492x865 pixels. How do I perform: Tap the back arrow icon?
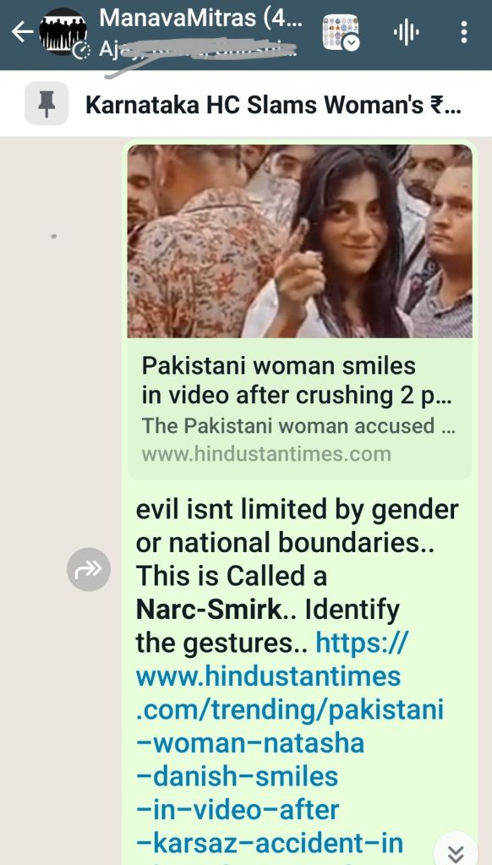pyautogui.click(x=22, y=32)
